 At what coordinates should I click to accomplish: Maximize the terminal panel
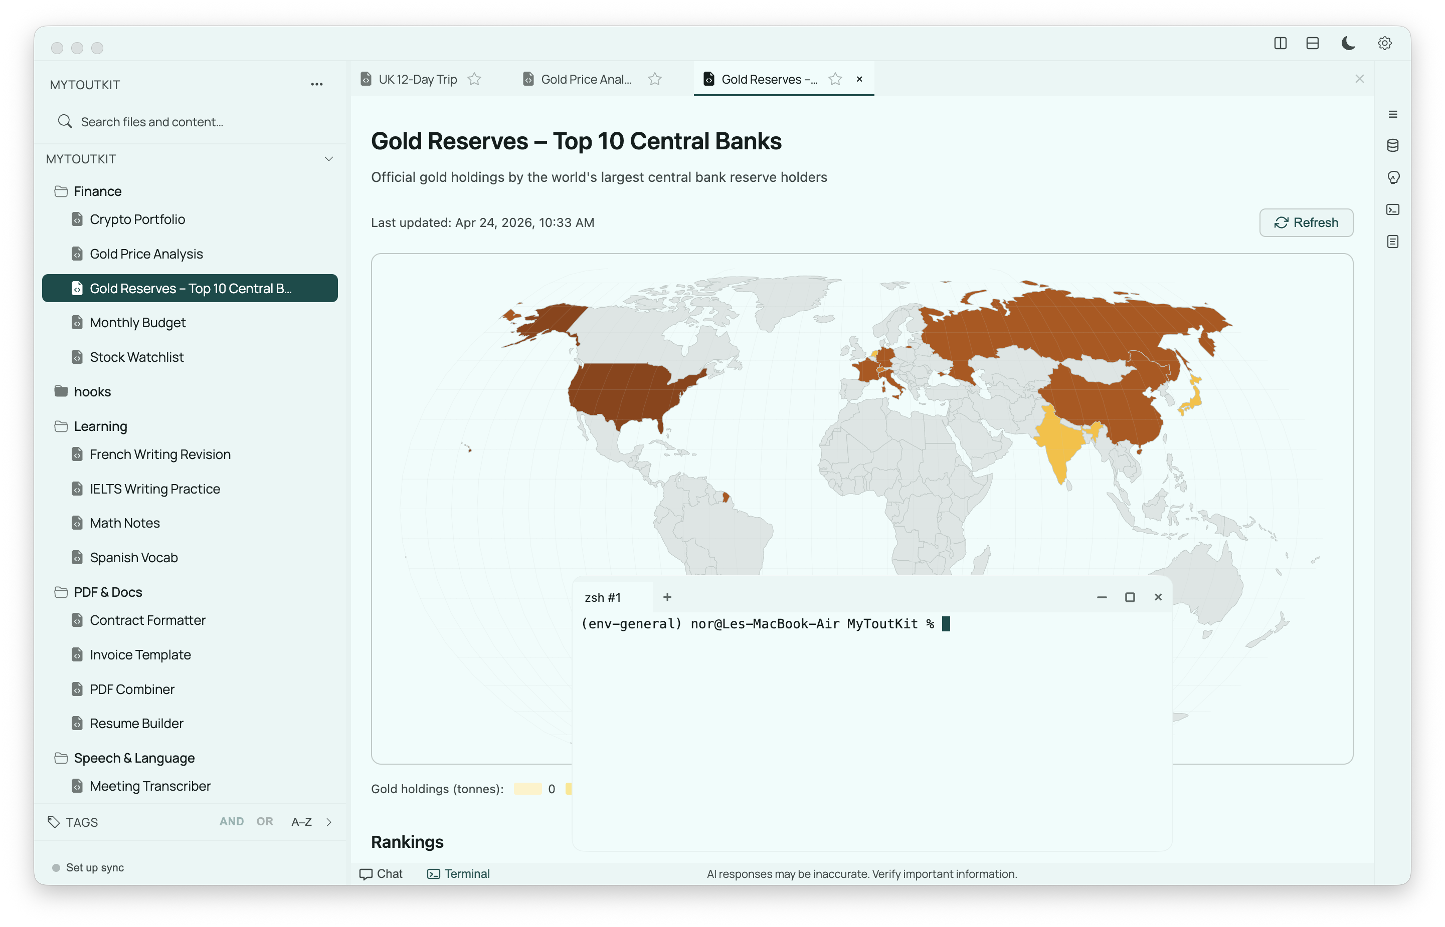click(x=1130, y=597)
